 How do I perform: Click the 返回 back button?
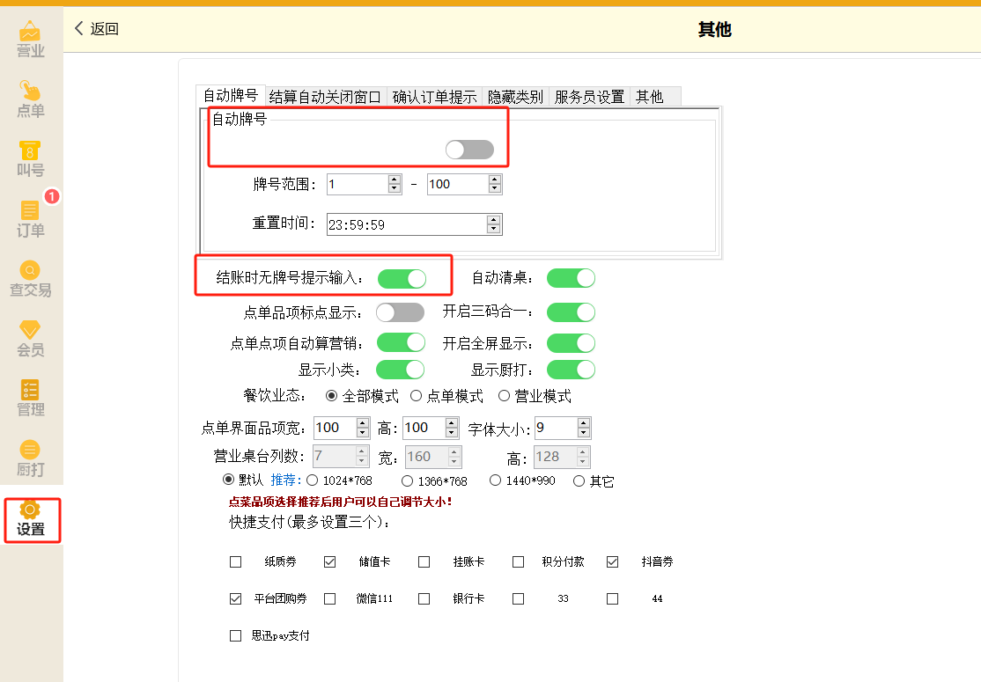pos(96,28)
